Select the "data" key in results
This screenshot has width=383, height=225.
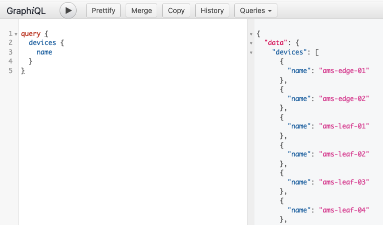click(276, 42)
